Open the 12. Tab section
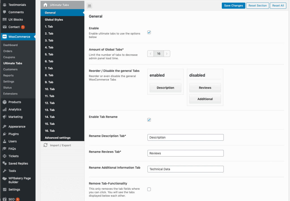Image resolution: width=290 pixels, height=201 pixels. click(x=62, y=103)
